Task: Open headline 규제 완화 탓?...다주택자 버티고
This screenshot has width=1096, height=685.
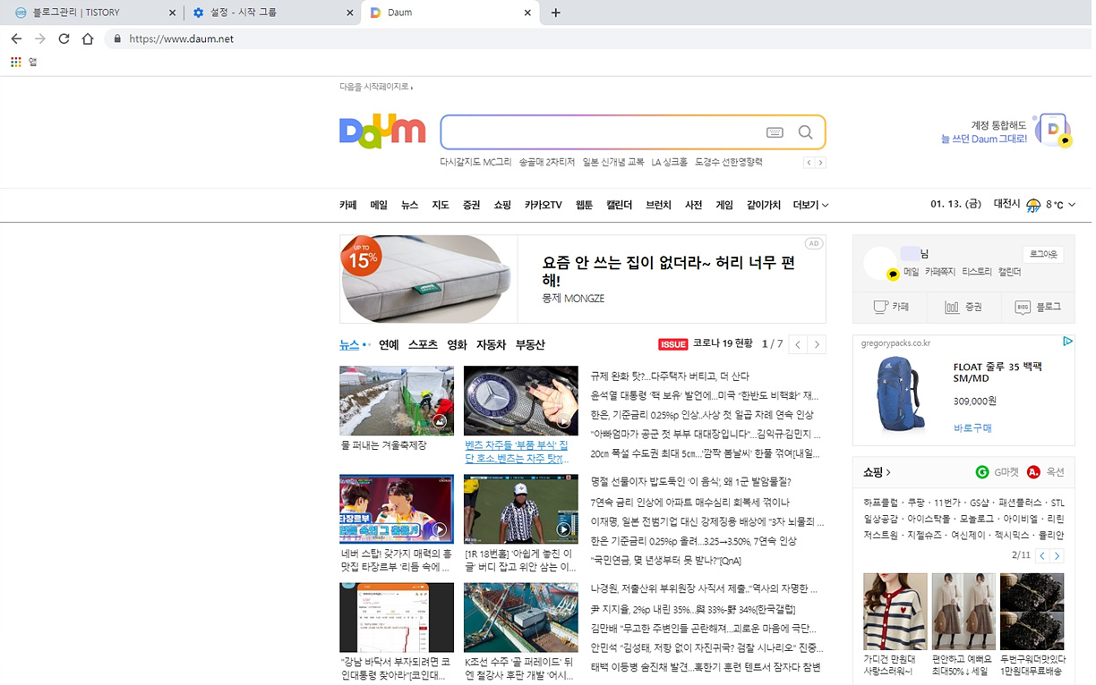Action: click(x=670, y=376)
